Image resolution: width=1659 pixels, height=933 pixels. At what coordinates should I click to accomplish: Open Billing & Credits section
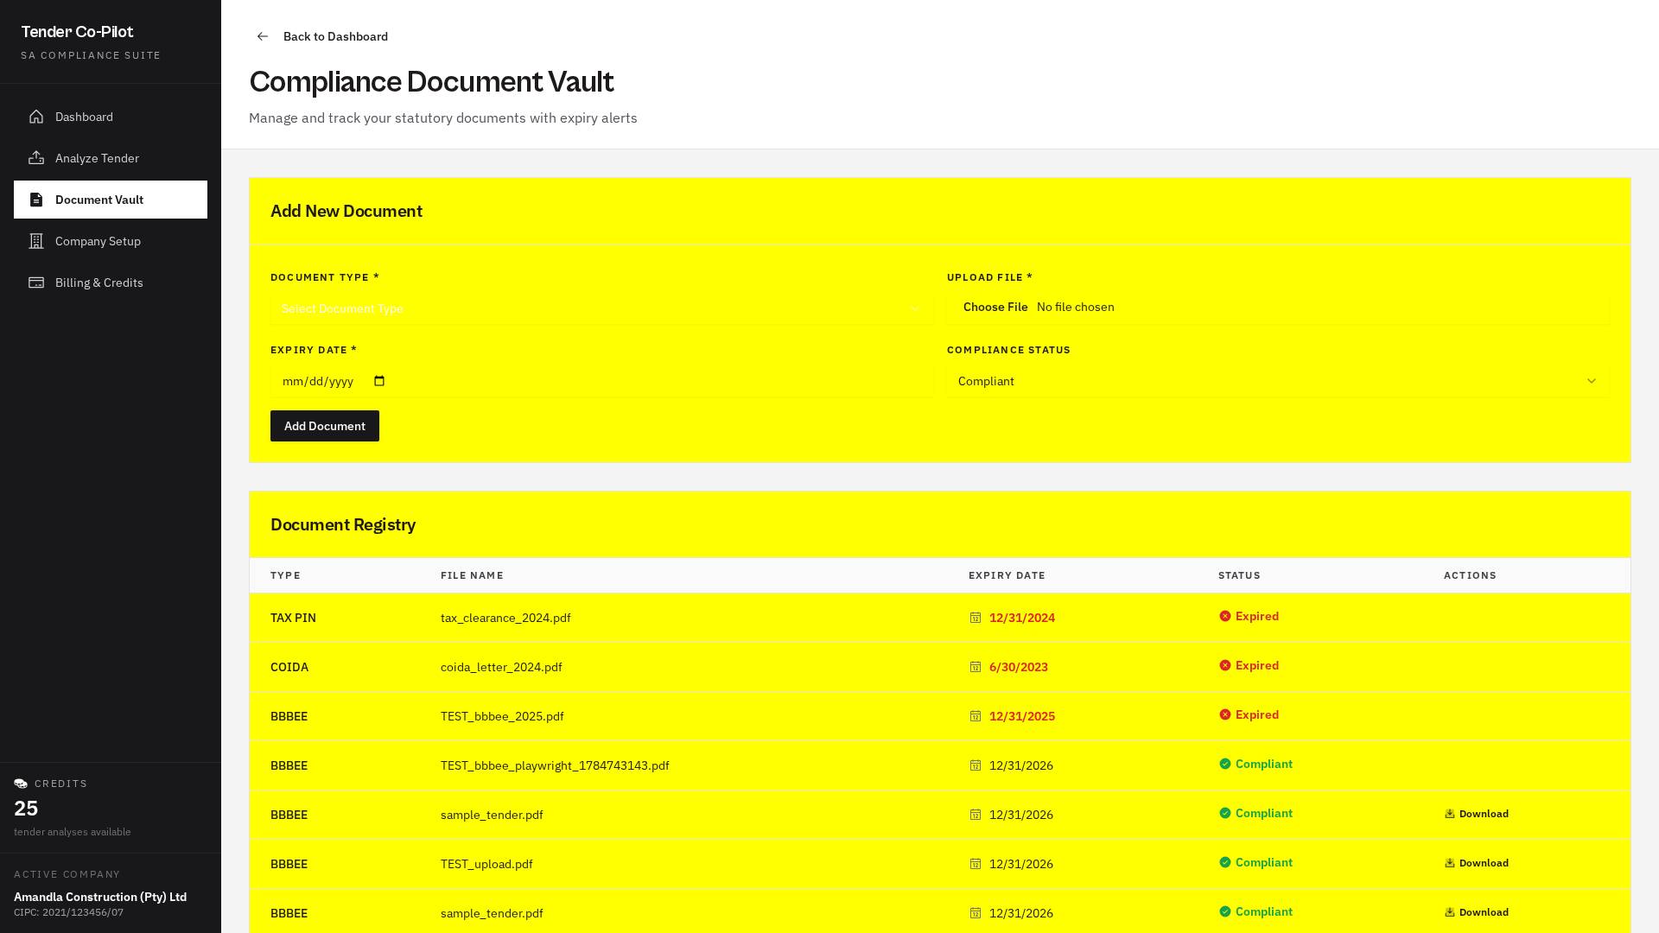click(111, 282)
